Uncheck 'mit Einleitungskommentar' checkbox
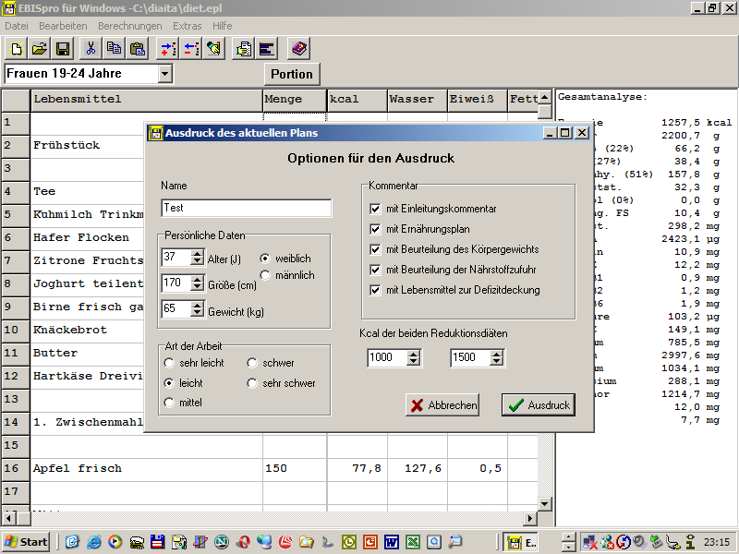Screen dimensions: 739x554 [375, 209]
